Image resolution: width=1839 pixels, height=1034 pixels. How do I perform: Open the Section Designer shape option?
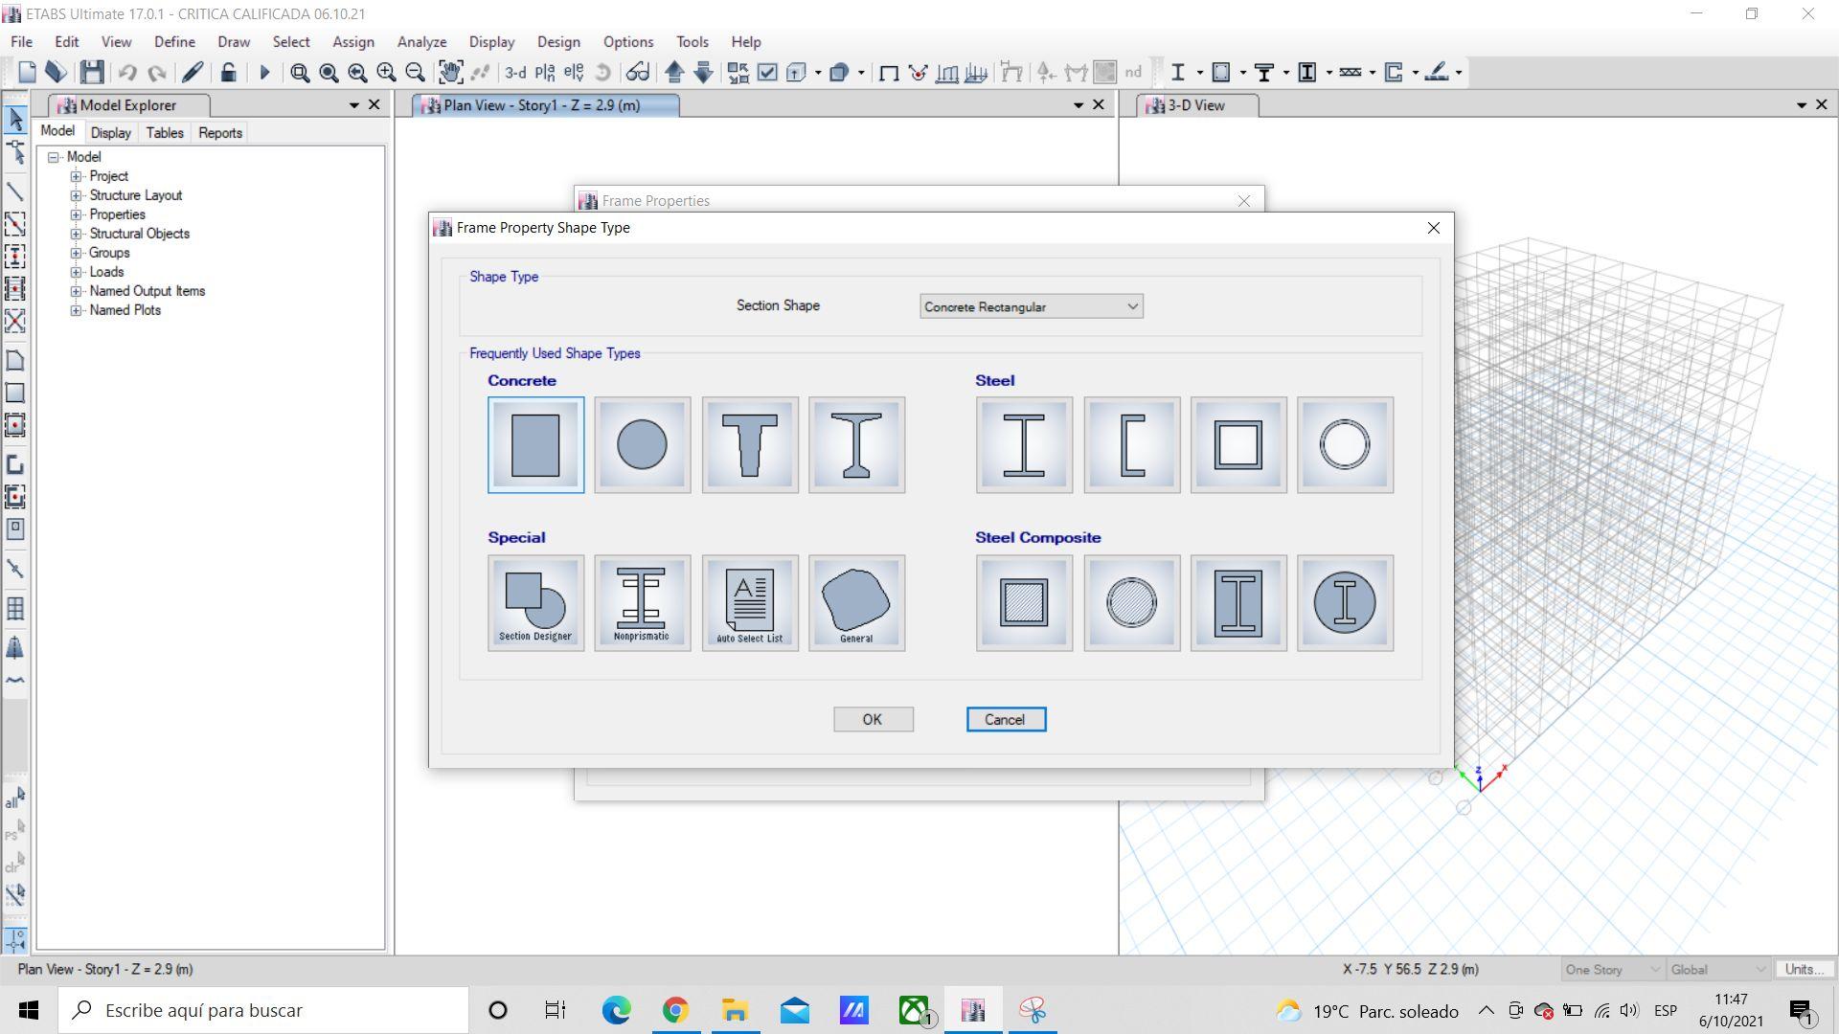coord(535,603)
